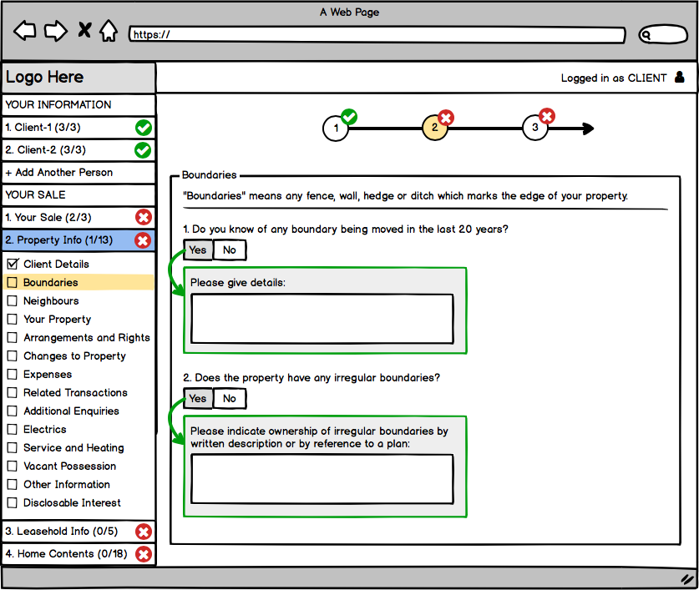Image resolution: width=699 pixels, height=590 pixels.
Task: Select Vacant Possession in the sidebar
Action: click(69, 466)
